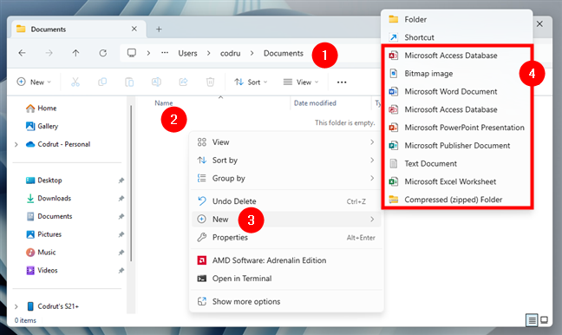Sort by the Name column header
Viewport: 562px width, 335px height.
click(x=164, y=103)
